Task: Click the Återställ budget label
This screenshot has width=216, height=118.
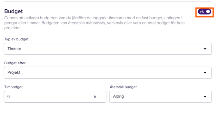Action: click(123, 87)
